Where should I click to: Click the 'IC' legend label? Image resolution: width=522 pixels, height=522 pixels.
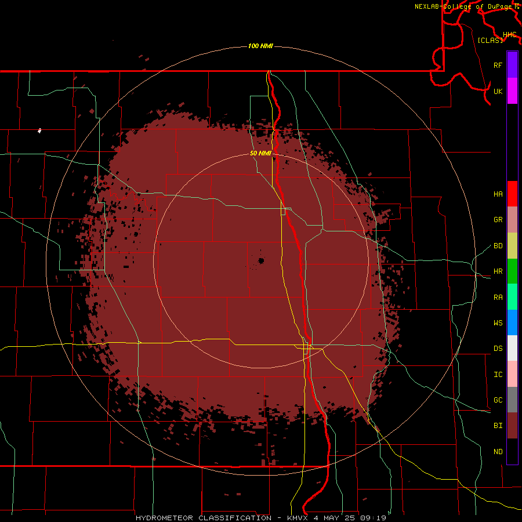[498, 375]
